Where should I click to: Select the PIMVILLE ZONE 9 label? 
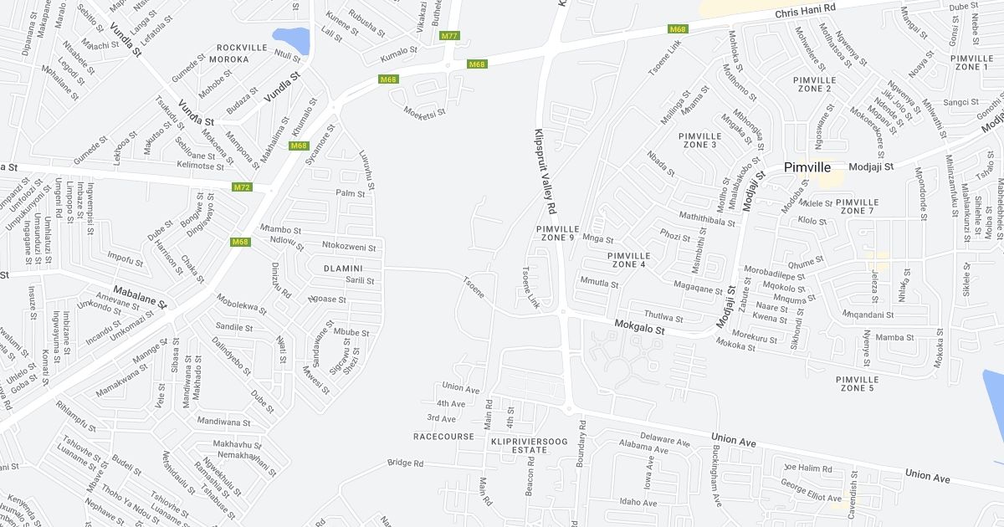click(556, 233)
